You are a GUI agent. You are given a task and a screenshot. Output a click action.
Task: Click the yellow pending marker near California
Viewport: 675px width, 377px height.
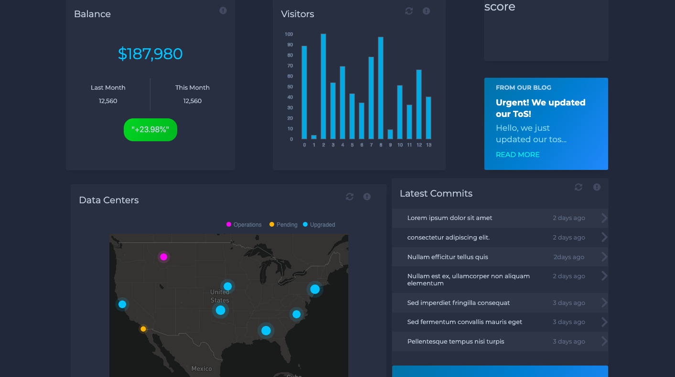tap(143, 328)
